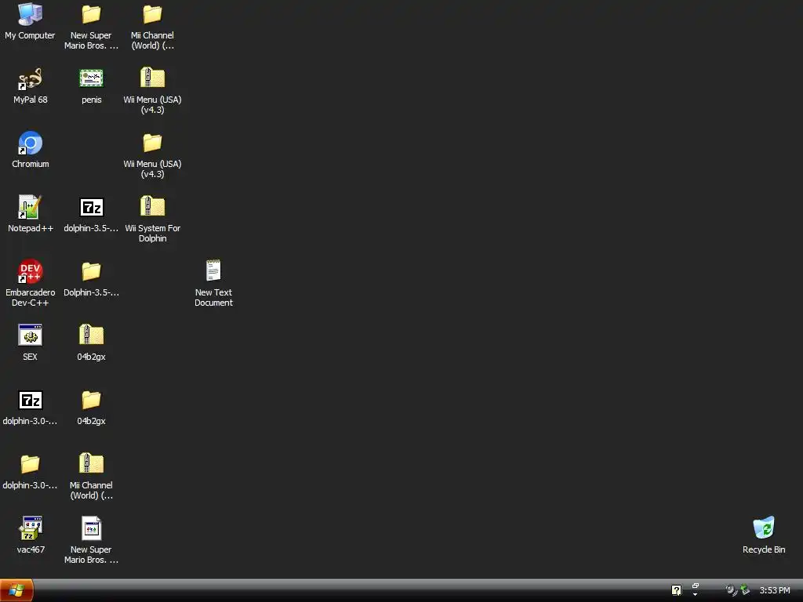Select the Dolphin-3.5 folder icon
This screenshot has height=602, width=803.
tap(91, 272)
